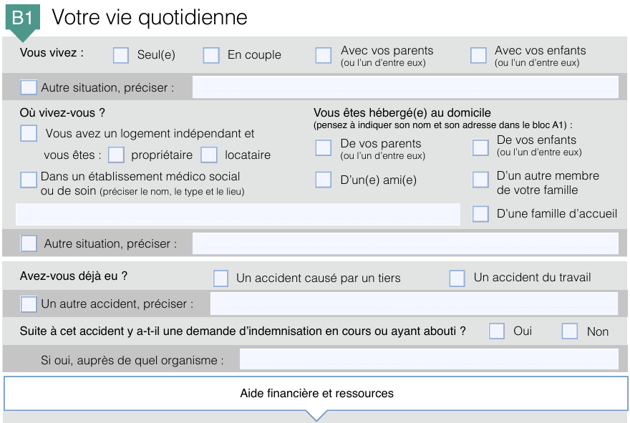This screenshot has height=423, width=630.
Task: Select Avec vos parents checkbox
Action: (324, 55)
